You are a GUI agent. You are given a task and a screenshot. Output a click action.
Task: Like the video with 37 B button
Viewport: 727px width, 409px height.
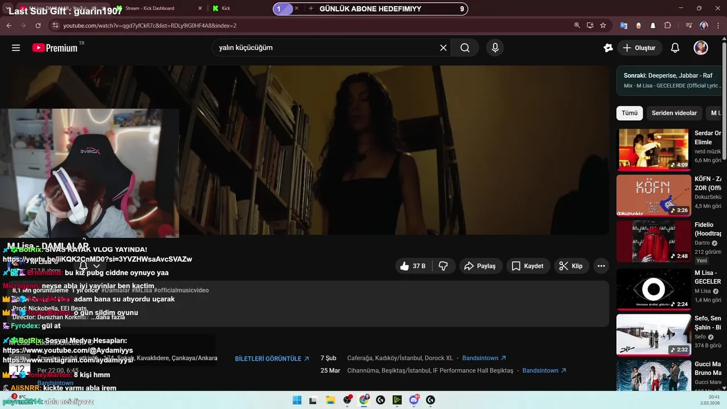coord(413,266)
